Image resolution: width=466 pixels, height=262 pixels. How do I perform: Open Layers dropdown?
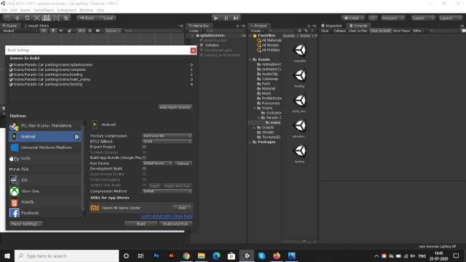[x=423, y=18]
